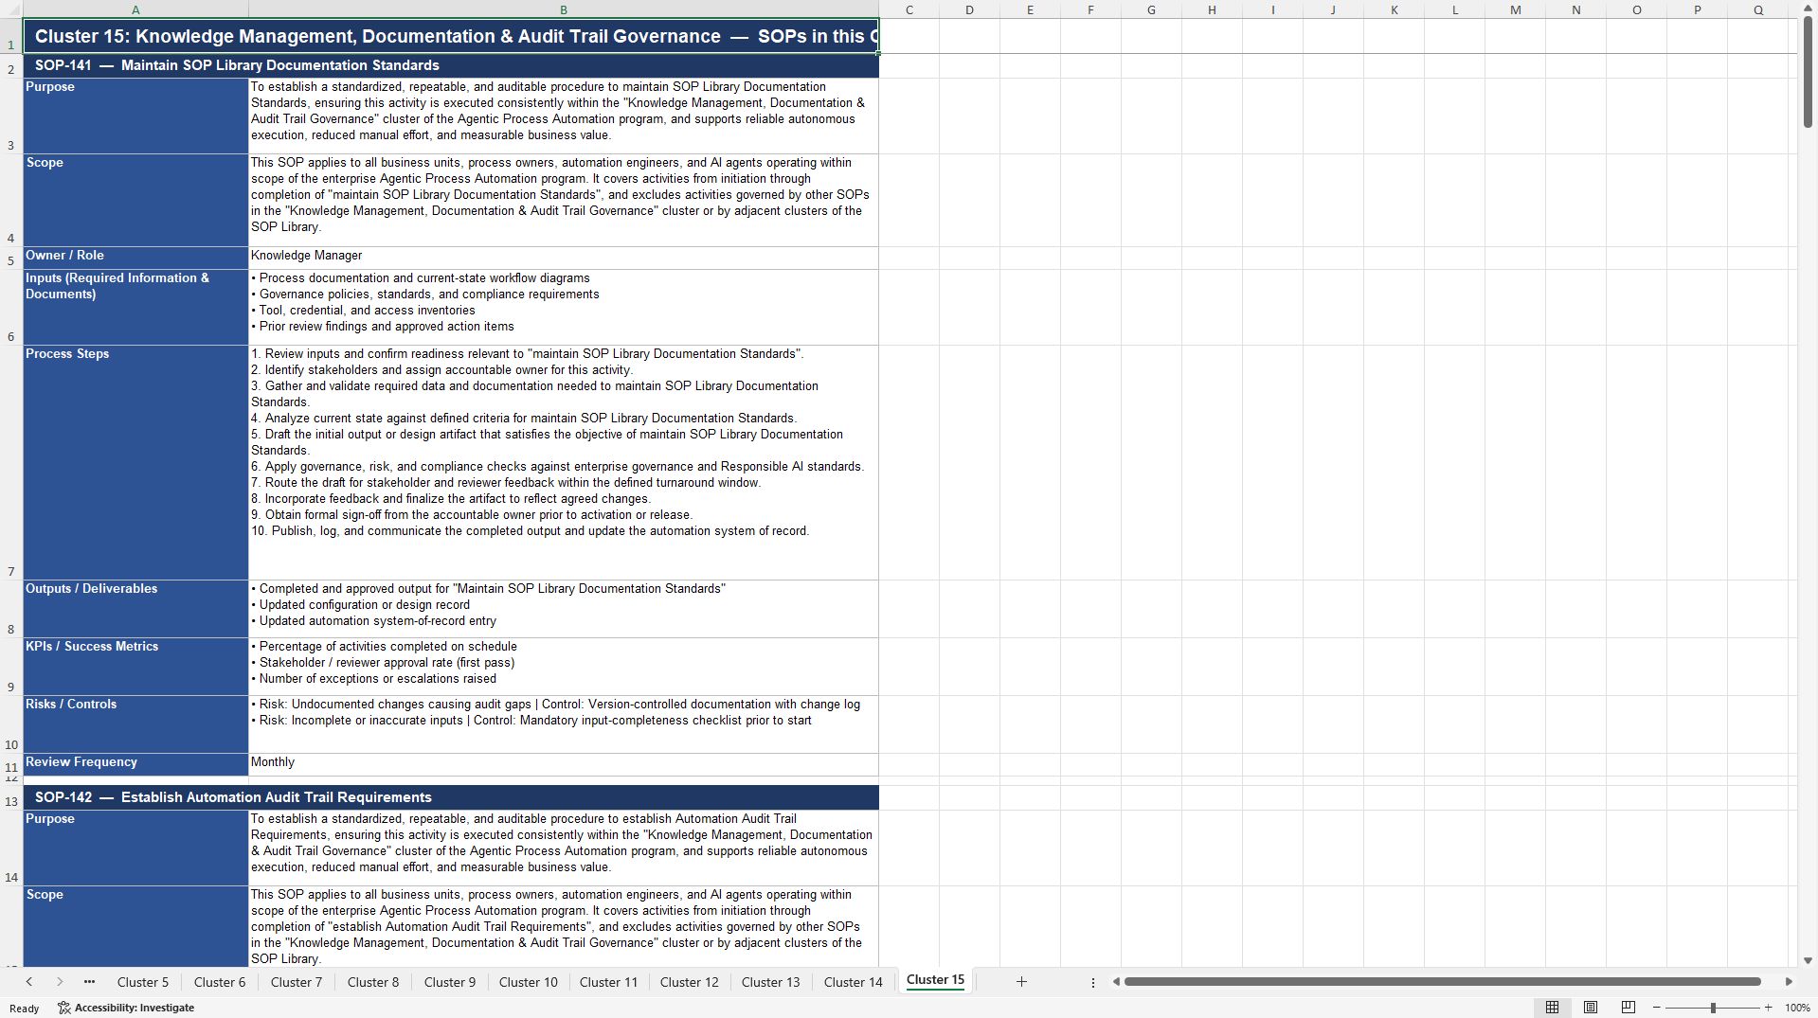Select the 'Outputs / Deliverables' label cell
Viewport: 1818px width, 1018px height.
point(135,608)
